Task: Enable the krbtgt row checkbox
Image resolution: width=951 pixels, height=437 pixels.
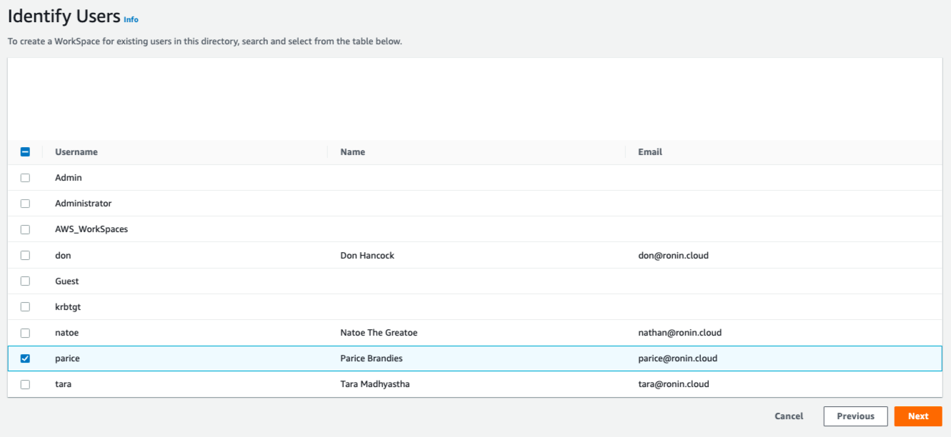Action: [25, 307]
